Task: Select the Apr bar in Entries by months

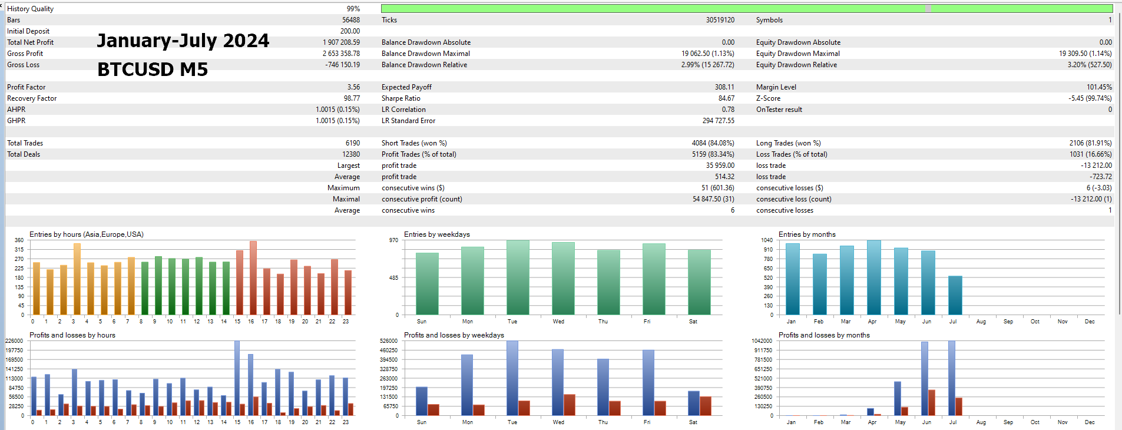Action: 873,277
